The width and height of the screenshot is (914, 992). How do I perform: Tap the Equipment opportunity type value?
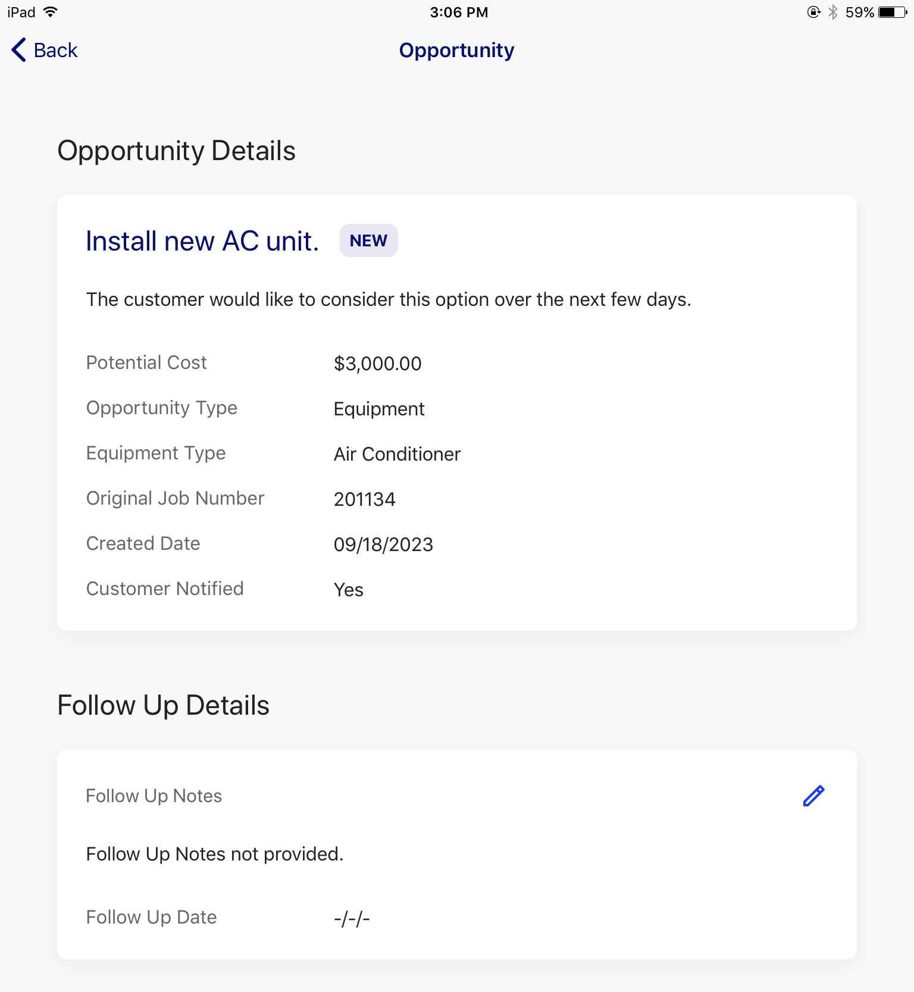379,409
